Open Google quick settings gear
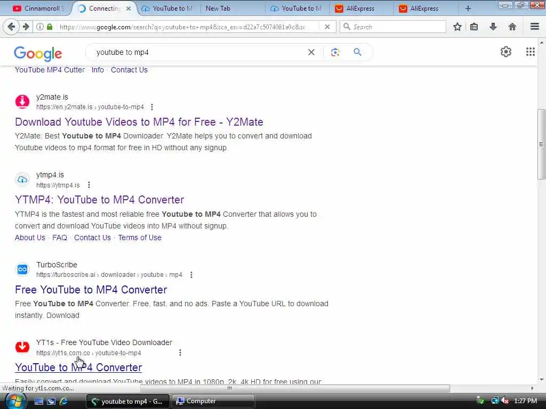The image size is (546, 409). coord(506,52)
